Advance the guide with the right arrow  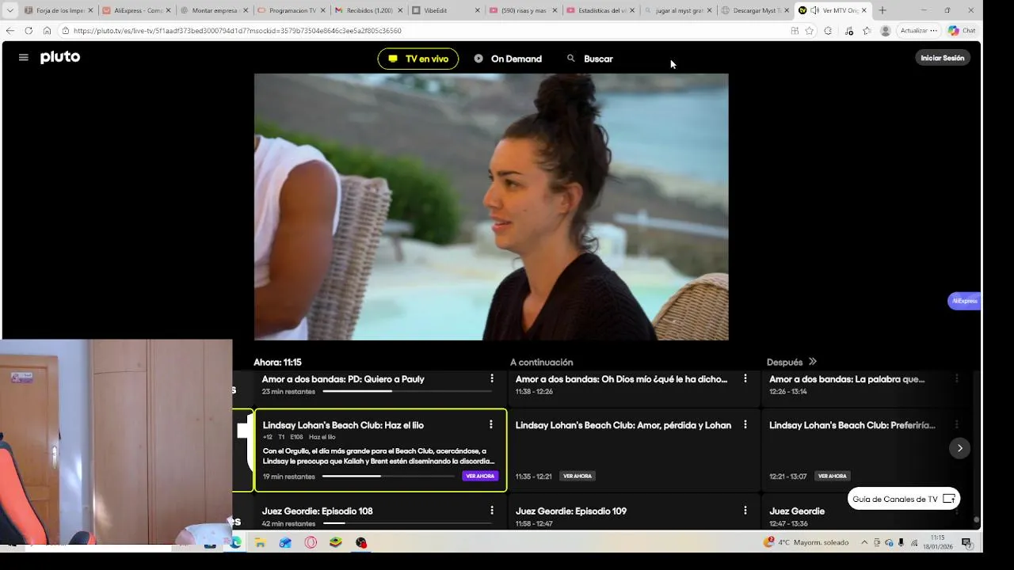pos(959,448)
